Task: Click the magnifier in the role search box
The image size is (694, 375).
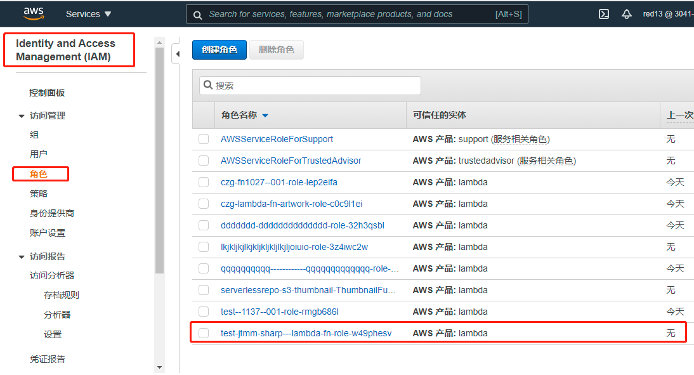Action: [208, 85]
